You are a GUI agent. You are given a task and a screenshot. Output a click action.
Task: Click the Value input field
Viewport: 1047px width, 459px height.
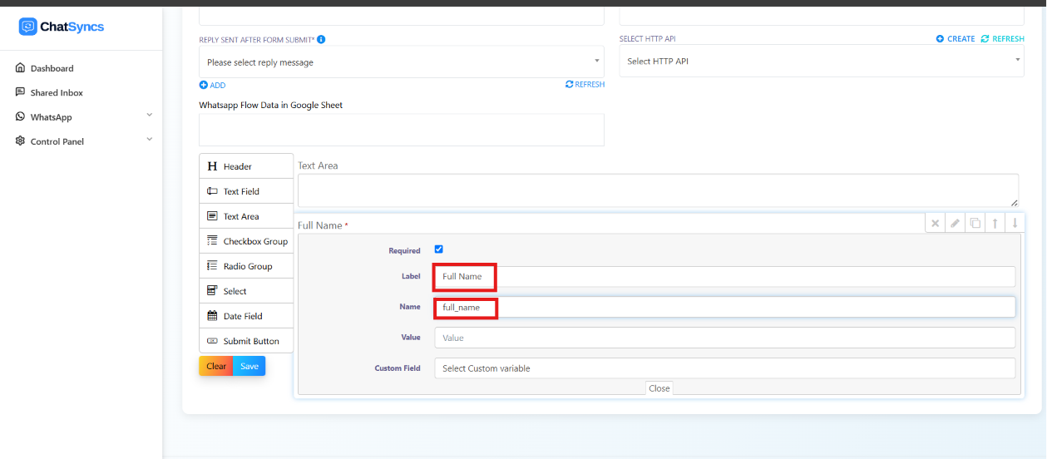tap(725, 338)
